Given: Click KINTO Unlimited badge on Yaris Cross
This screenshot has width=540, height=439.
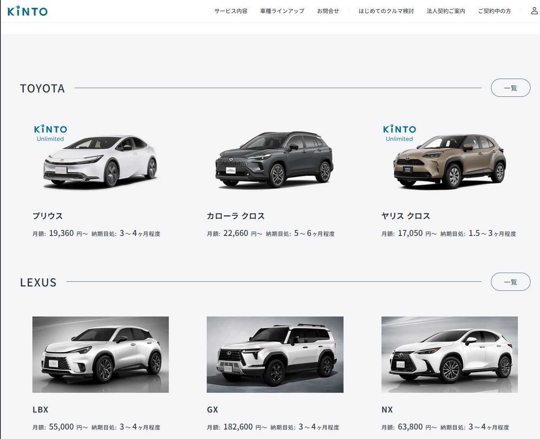Looking at the screenshot, I should pyautogui.click(x=399, y=133).
